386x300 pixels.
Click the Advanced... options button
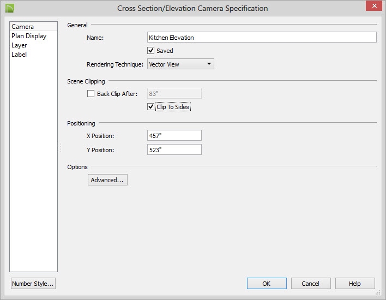point(107,180)
